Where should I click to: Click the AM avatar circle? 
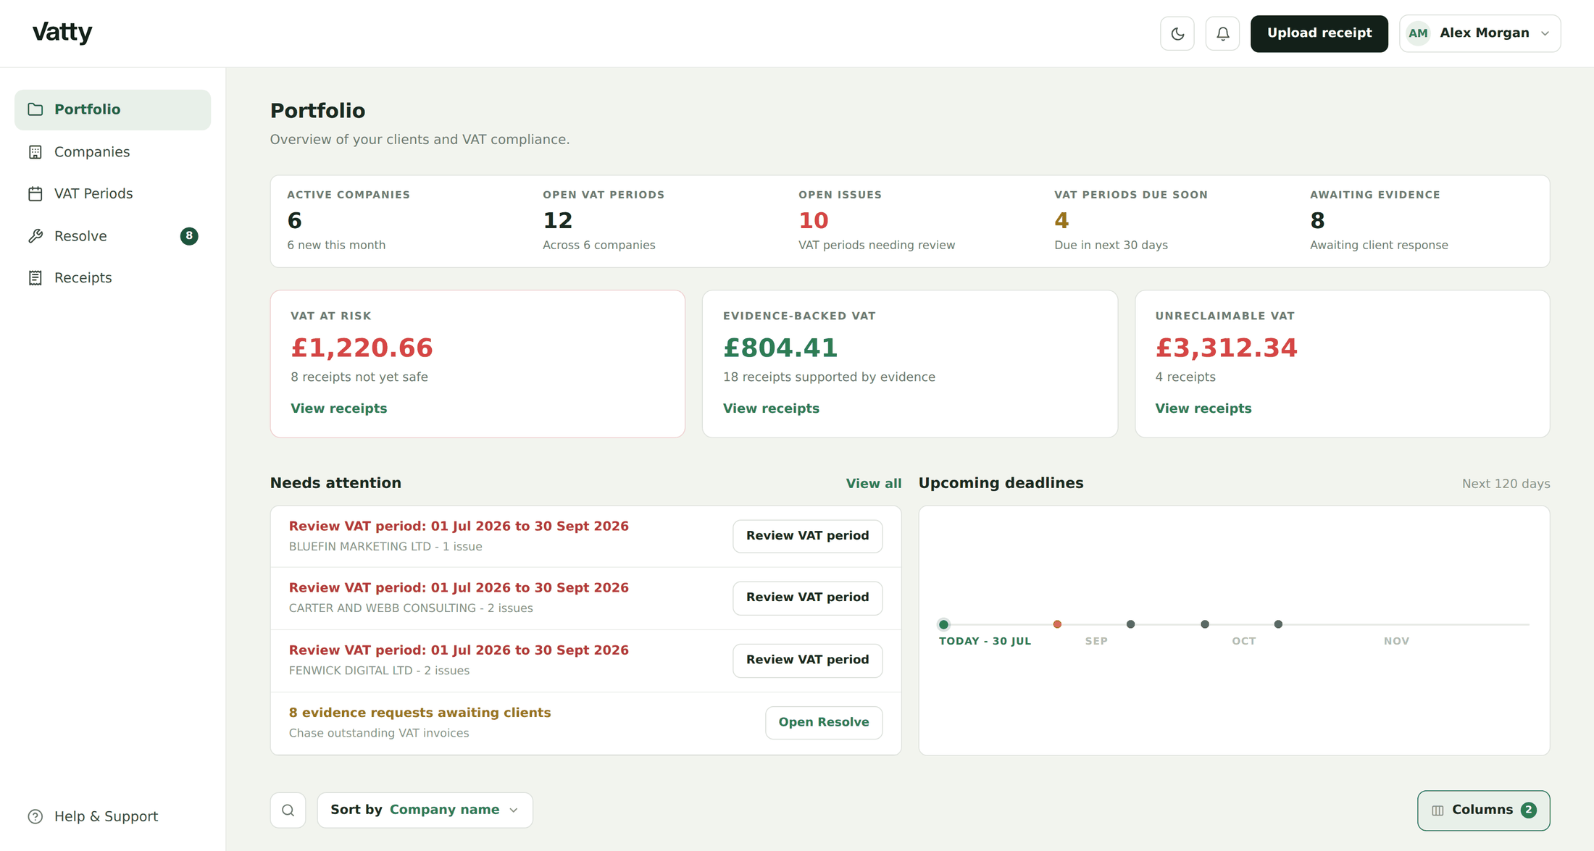(x=1418, y=33)
